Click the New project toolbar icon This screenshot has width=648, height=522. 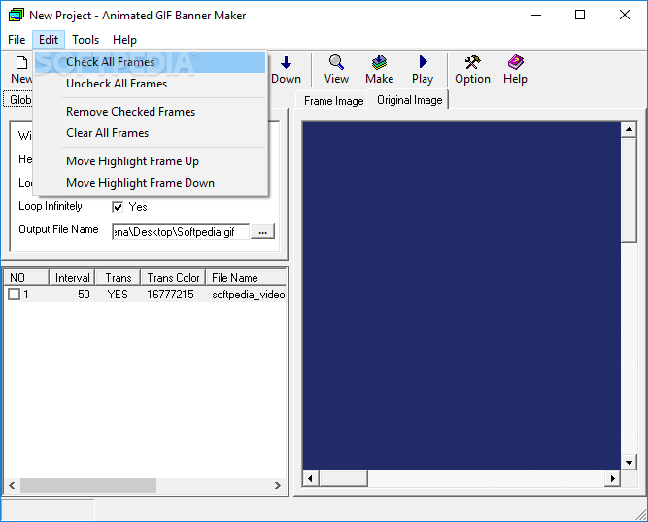pos(21,63)
